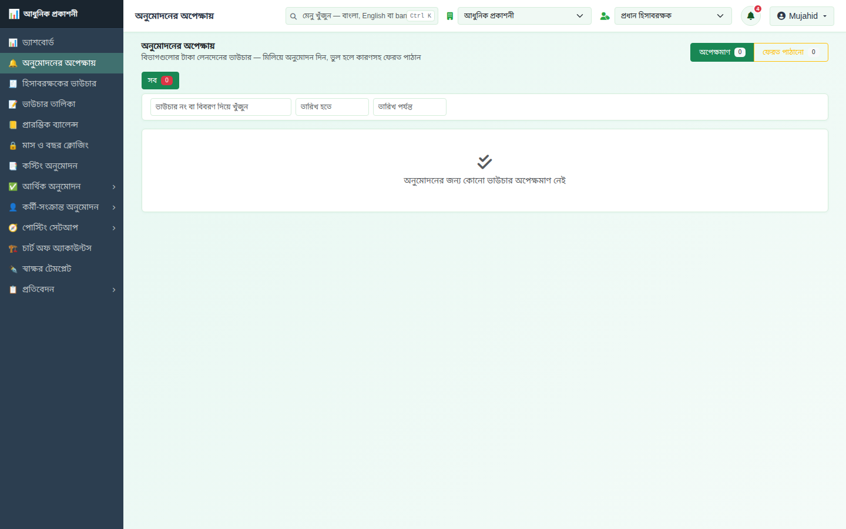This screenshot has height=529, width=846.
Task: Click the lock icon for মাস ও বছর ক্লোজিং
Action: 13,145
